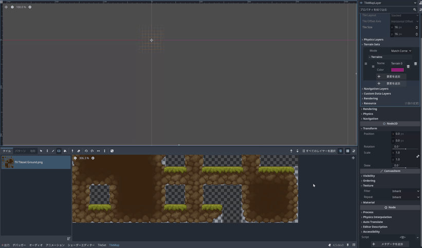Rotate tile left in TileMap toolbar
This screenshot has height=248, width=422.
(86, 151)
